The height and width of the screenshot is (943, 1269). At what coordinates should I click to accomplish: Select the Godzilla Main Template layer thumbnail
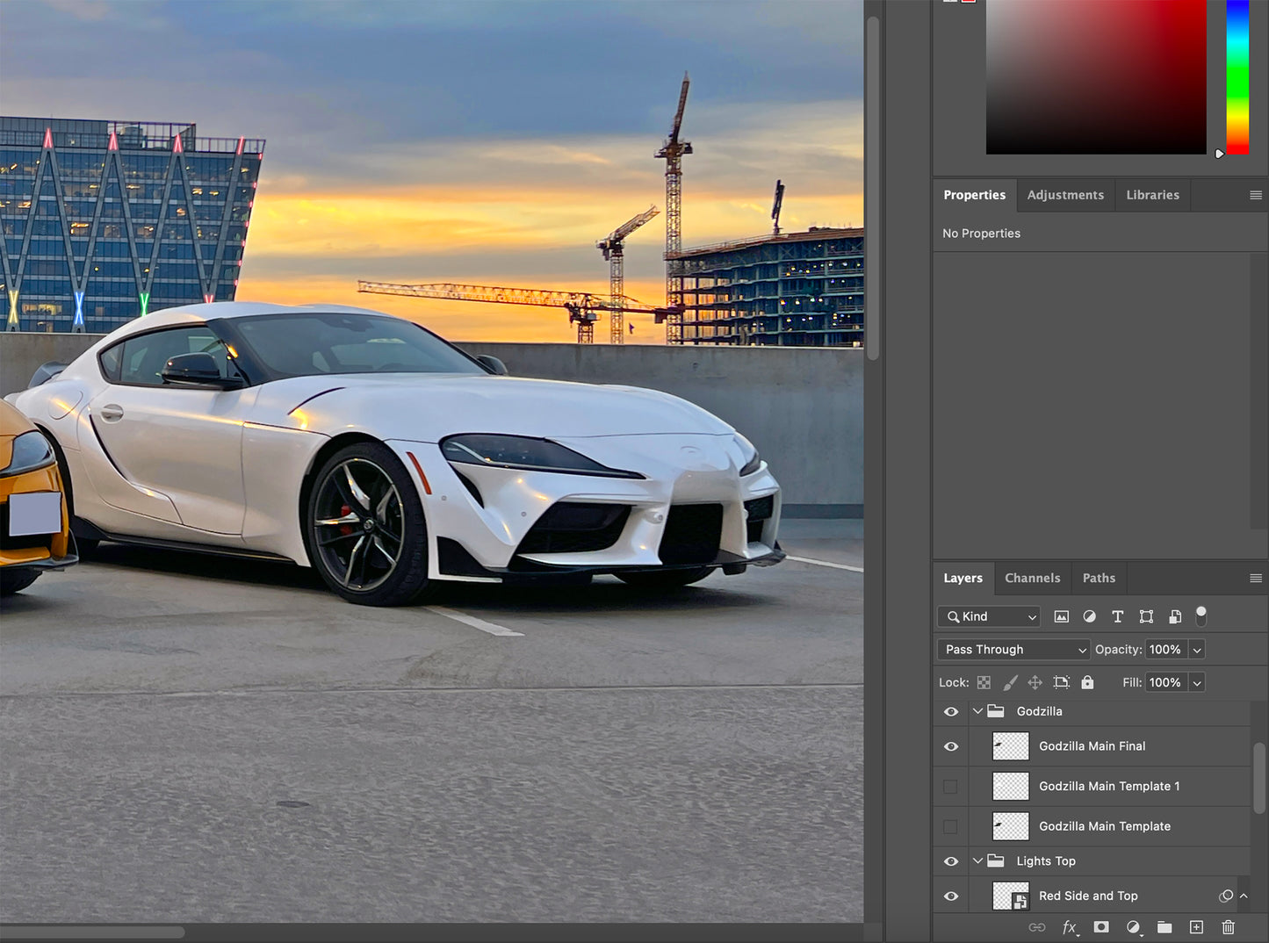1010,826
